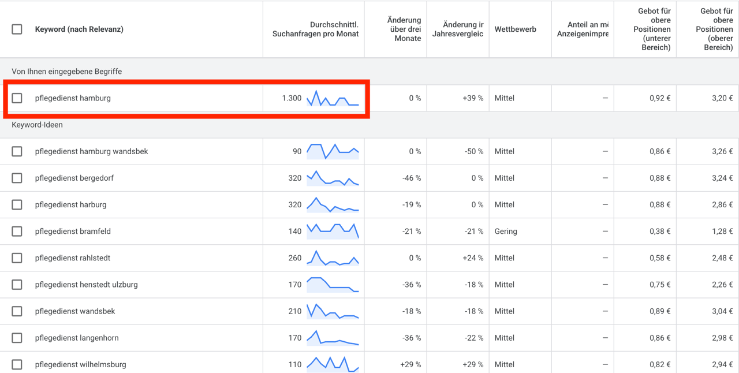Tick checkbox next to pflegedienst bramfeld
This screenshot has width=739, height=373.
[x=17, y=231]
